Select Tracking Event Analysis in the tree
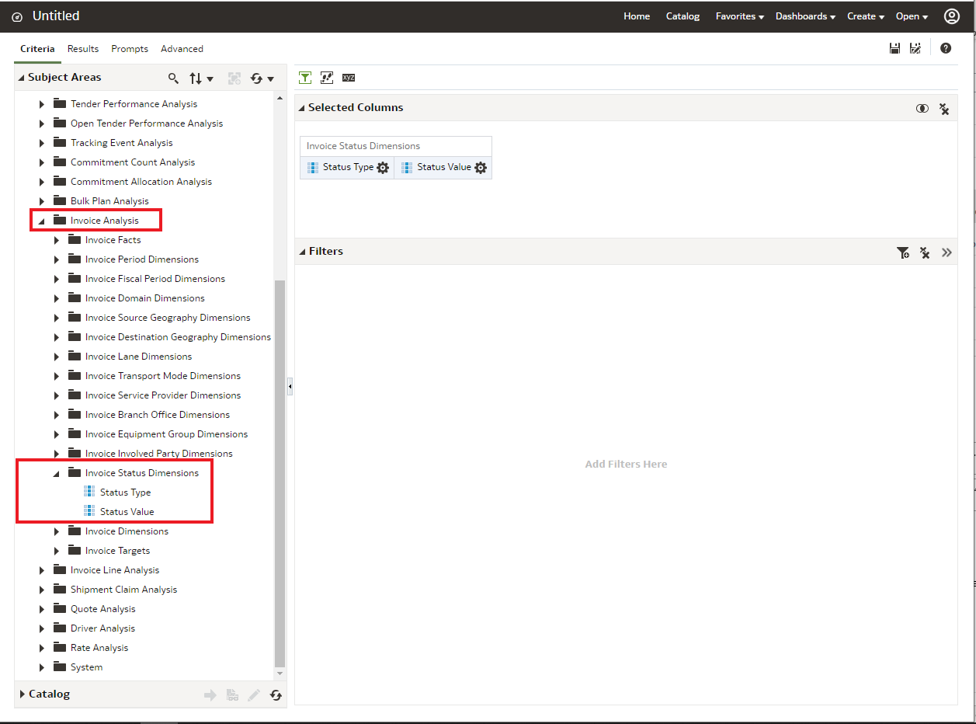 click(121, 143)
